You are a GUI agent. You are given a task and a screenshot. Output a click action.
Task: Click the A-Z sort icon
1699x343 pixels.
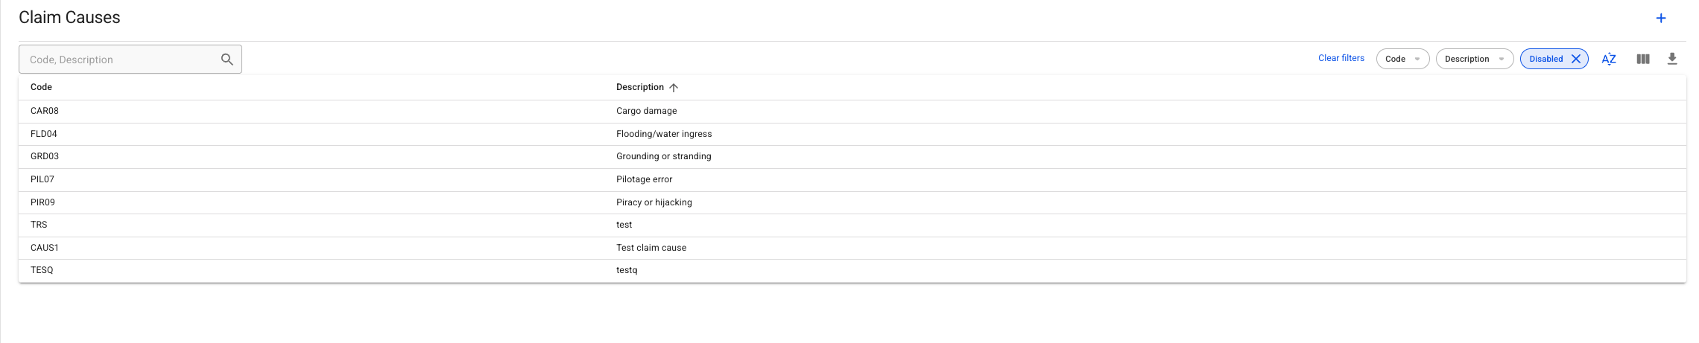coord(1609,59)
